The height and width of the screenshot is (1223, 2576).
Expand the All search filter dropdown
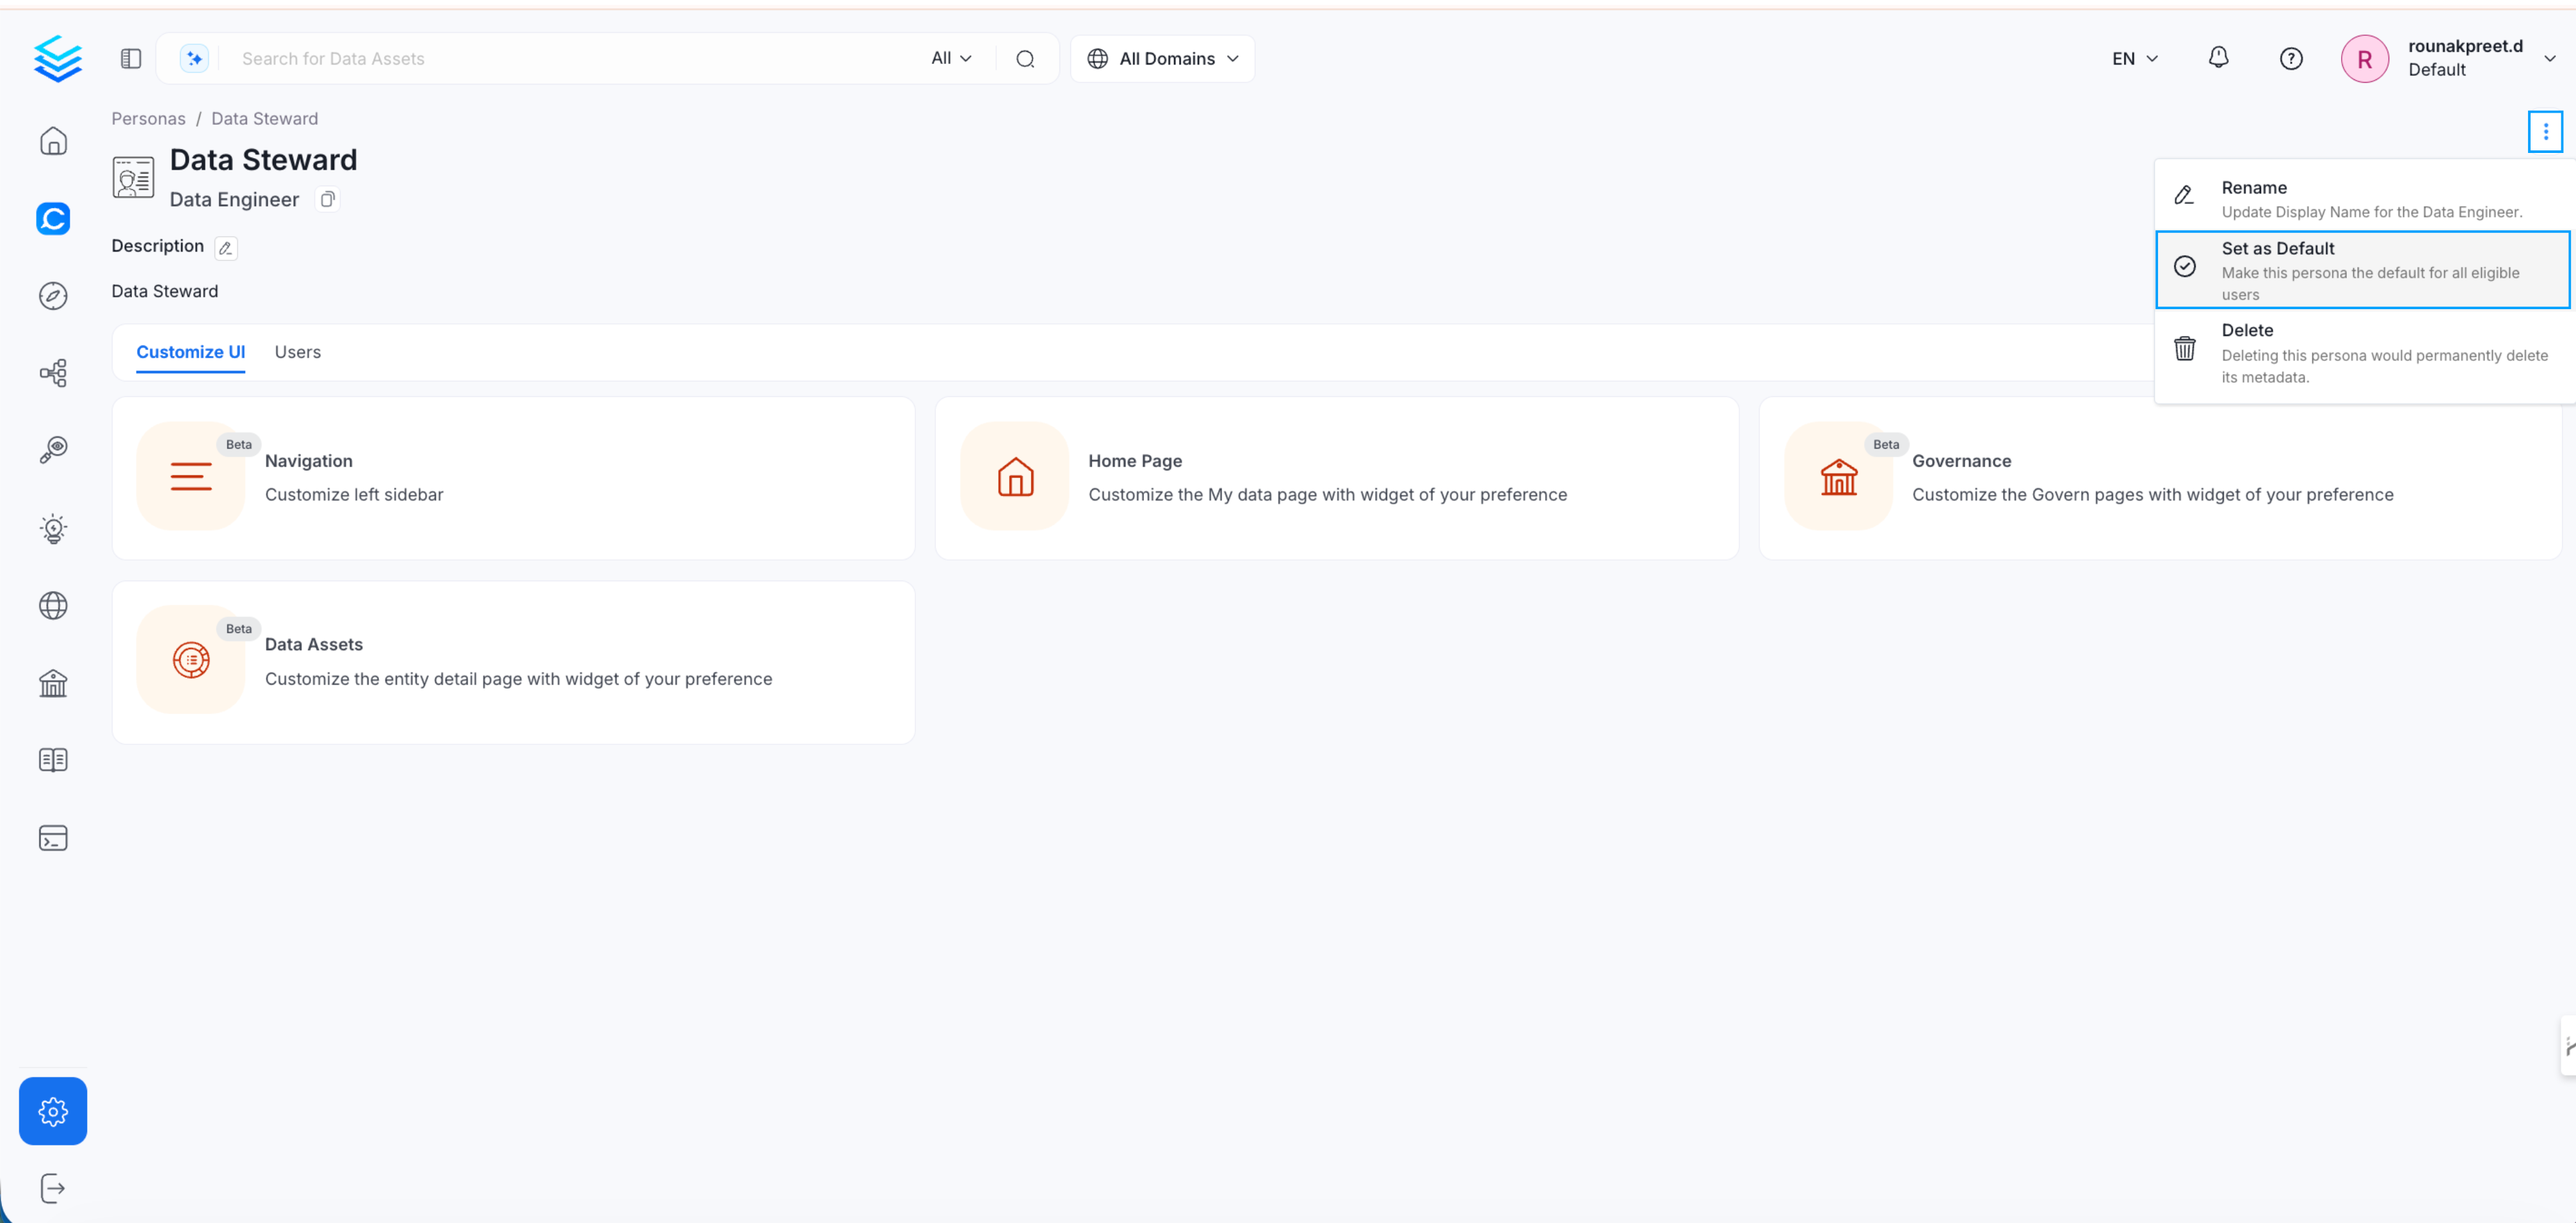[951, 58]
